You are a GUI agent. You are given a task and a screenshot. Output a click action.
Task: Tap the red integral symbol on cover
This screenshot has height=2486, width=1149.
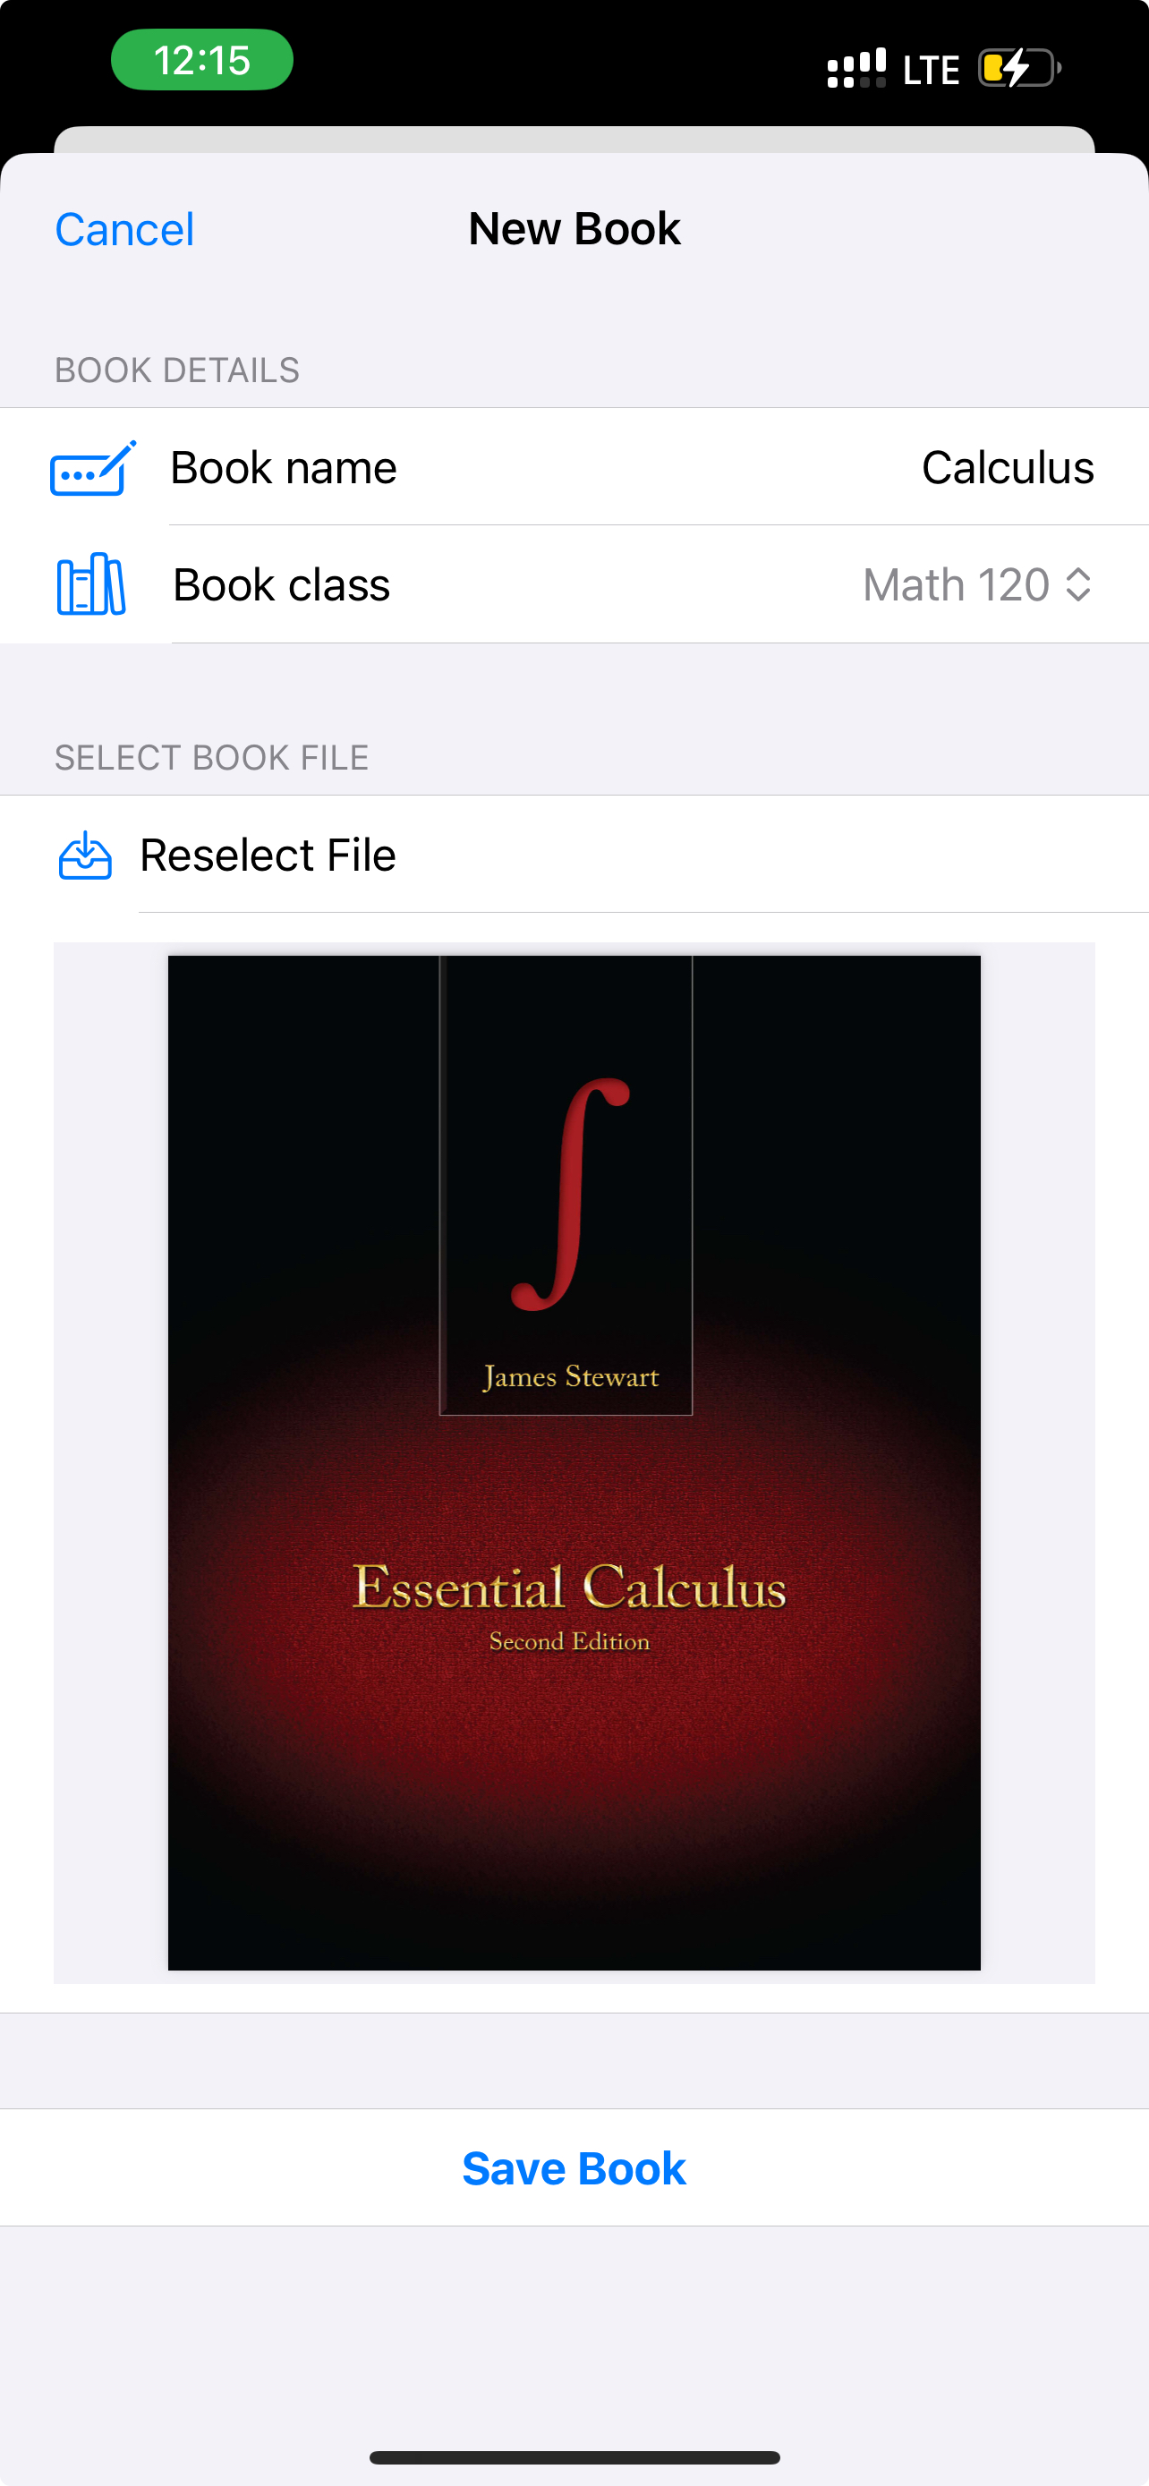point(570,1194)
